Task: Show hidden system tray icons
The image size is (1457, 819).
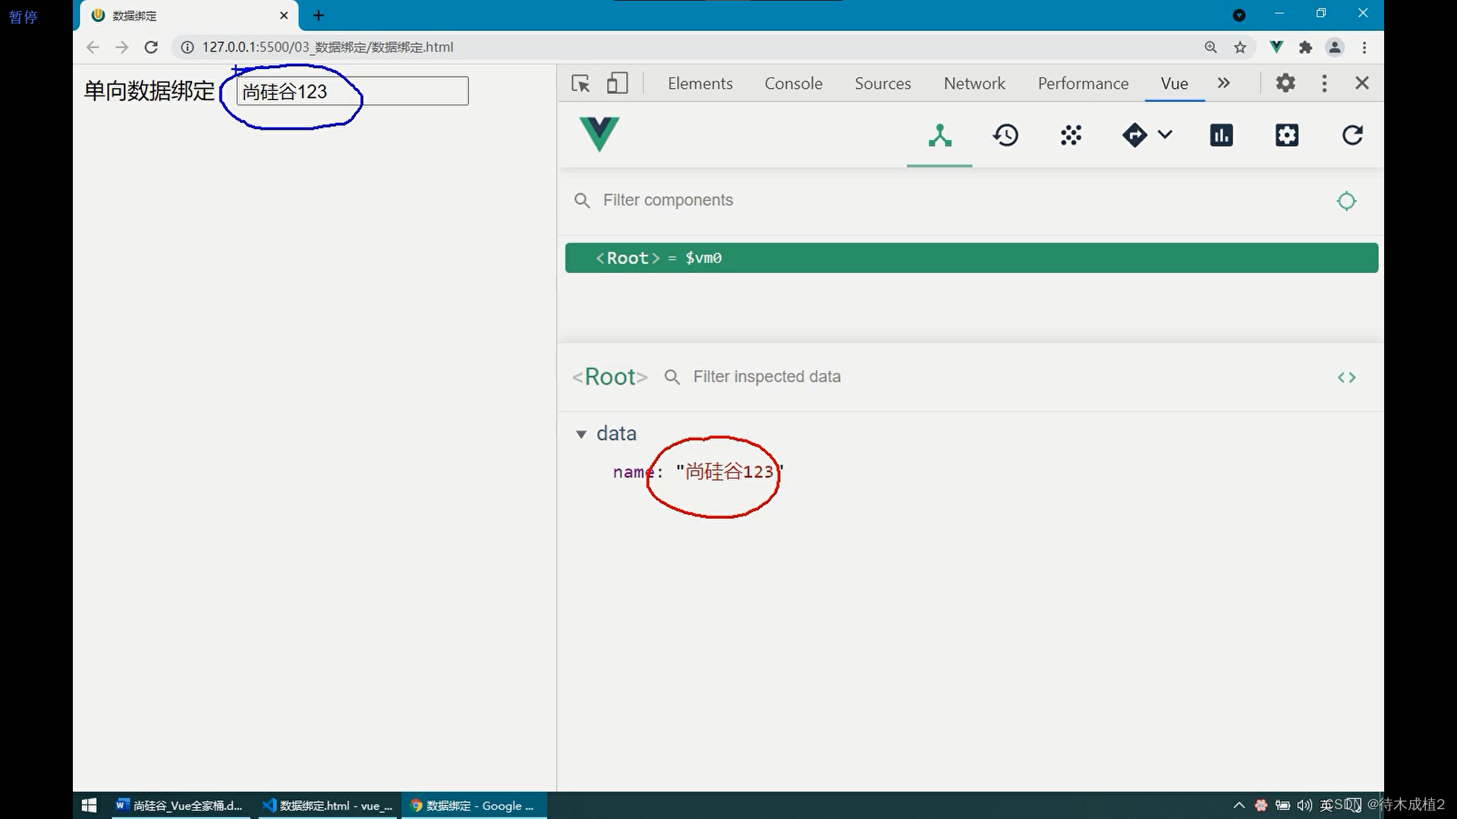Action: click(x=1239, y=805)
